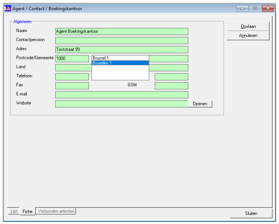Save the record with Opslaan button
This screenshot has width=279, height=224.
[248, 26]
